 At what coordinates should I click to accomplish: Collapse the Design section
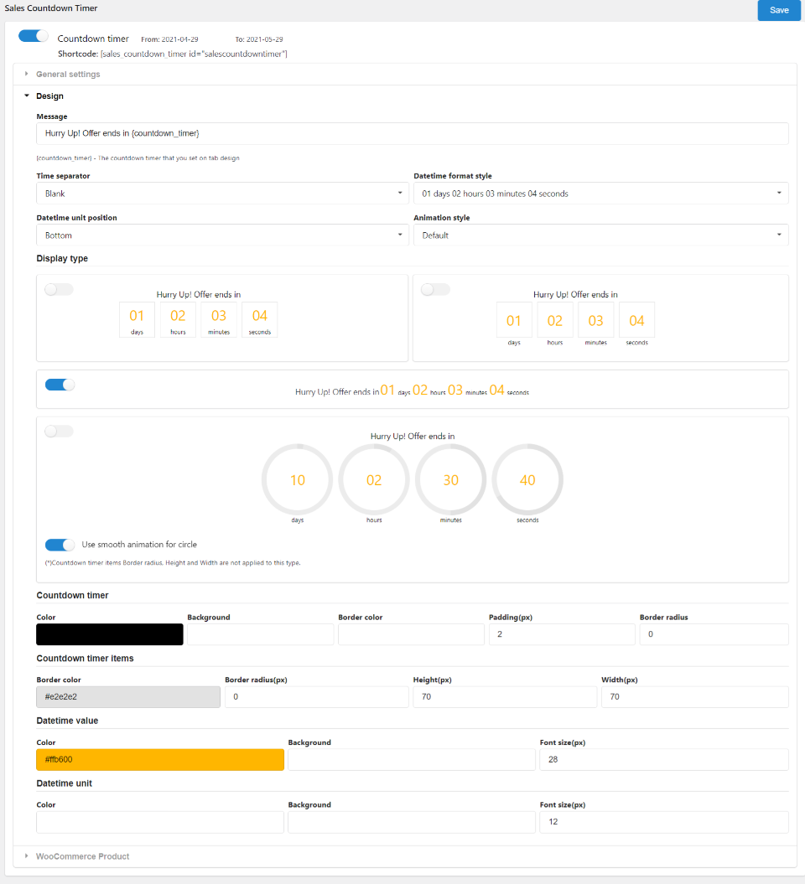click(49, 96)
